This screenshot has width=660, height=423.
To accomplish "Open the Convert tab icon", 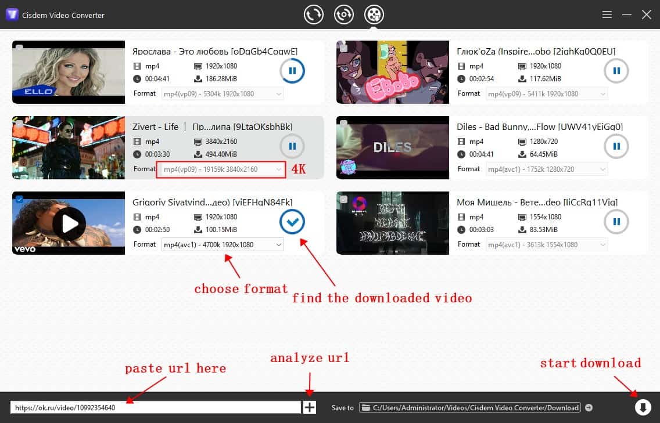I will tap(314, 15).
